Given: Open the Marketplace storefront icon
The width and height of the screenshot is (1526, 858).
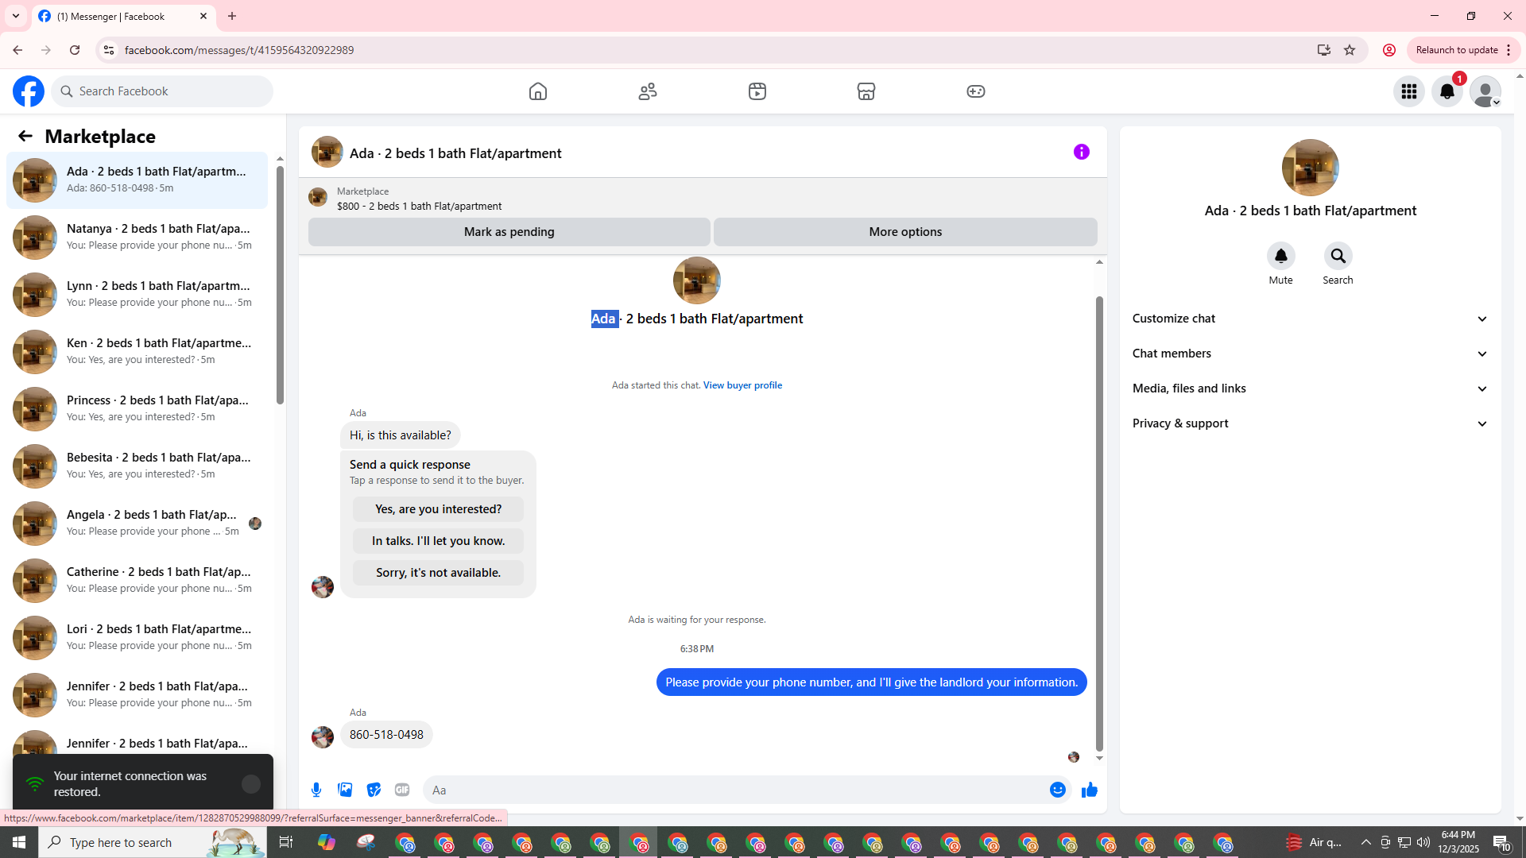Looking at the screenshot, I should tap(866, 91).
